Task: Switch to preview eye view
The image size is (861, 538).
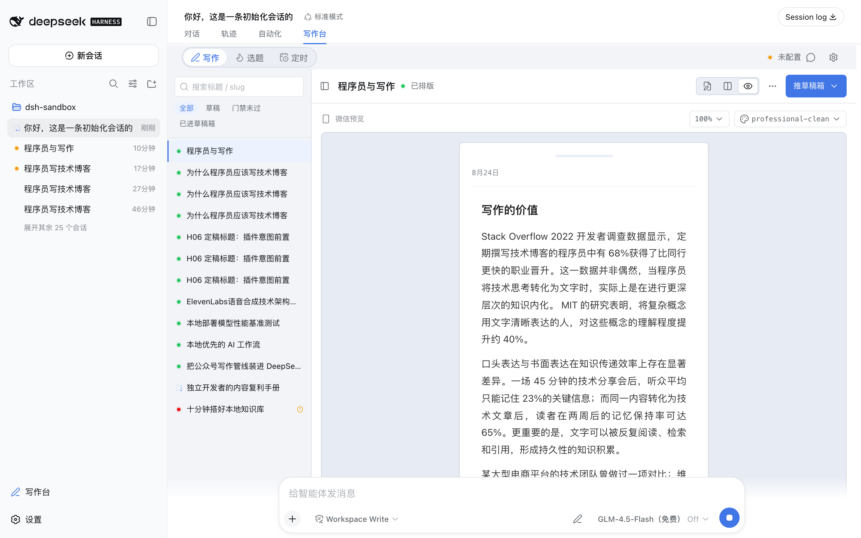Action: click(748, 86)
